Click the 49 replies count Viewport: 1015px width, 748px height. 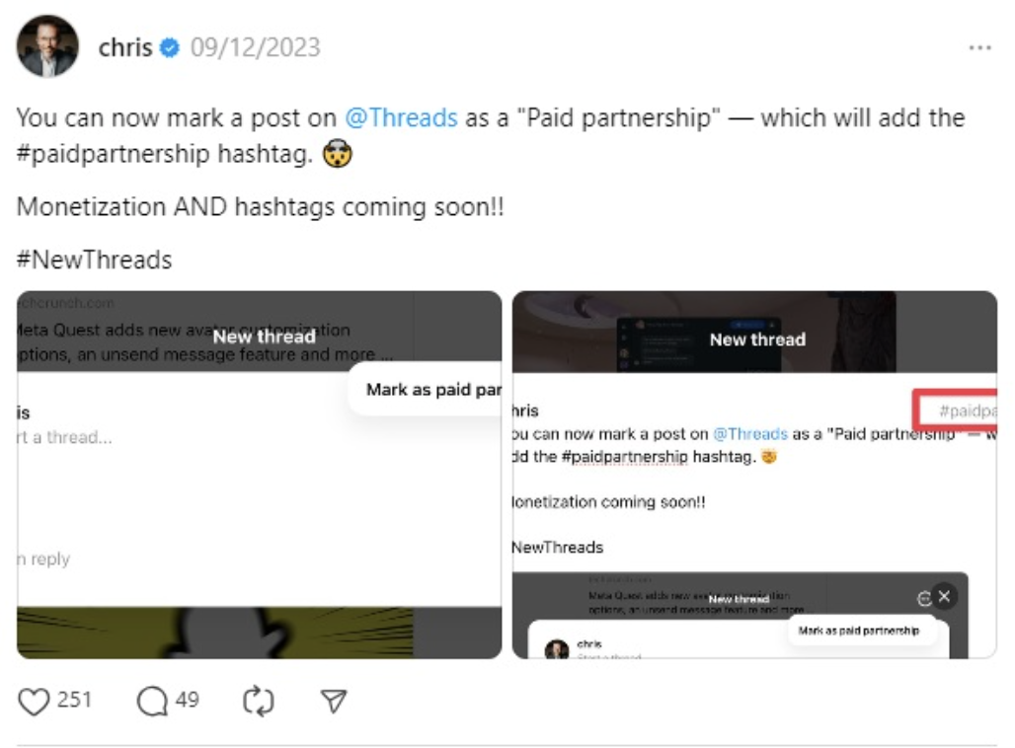pos(188,701)
